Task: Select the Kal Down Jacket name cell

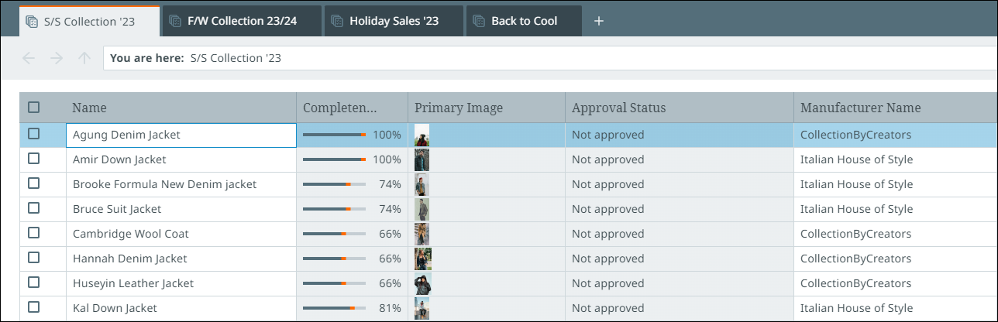Action: point(115,308)
